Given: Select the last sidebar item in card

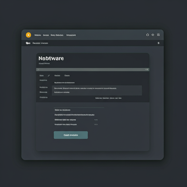Looking at the screenshot, I should coord(43,97).
